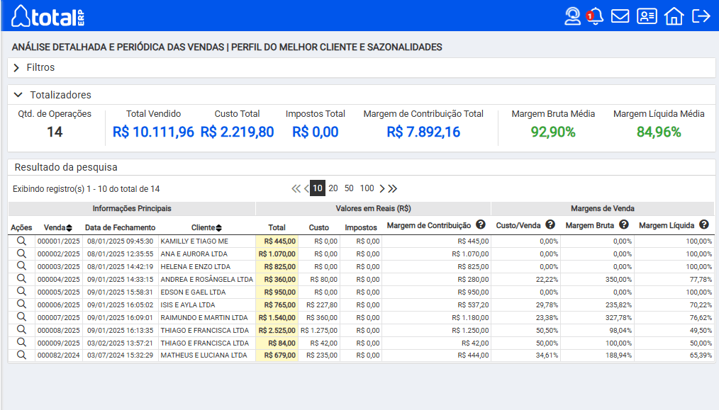Show help for Margem Líquida column
The height and width of the screenshot is (410, 719).
click(x=704, y=224)
